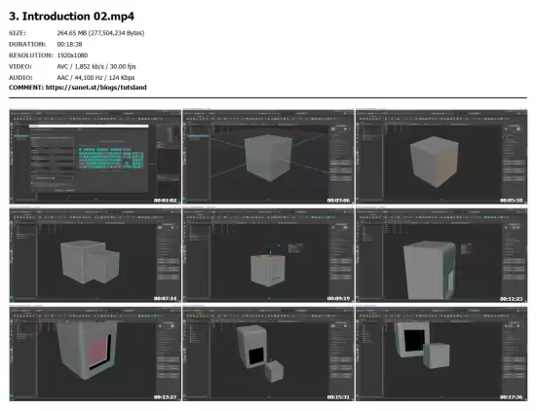Click the RESOLUTION: label
The width and height of the screenshot is (536, 411).
tap(31, 55)
